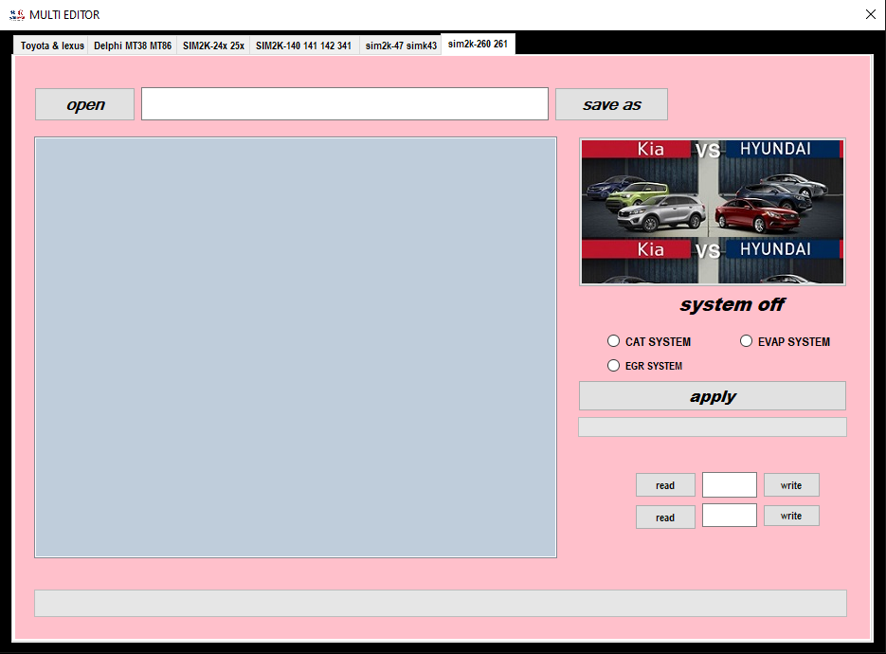886x654 pixels.
Task: Select the sim2k-260 261 tab
Action: click(477, 44)
